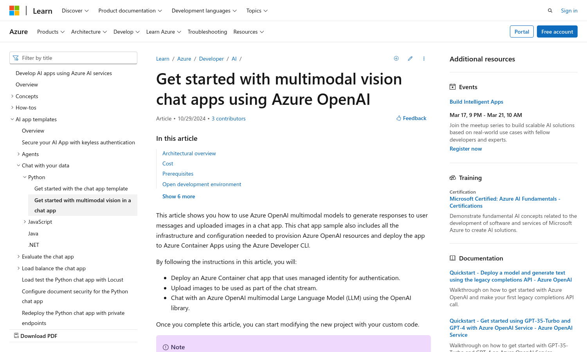Open the search magnifier icon
This screenshot has width=587, height=352.
coord(550,11)
